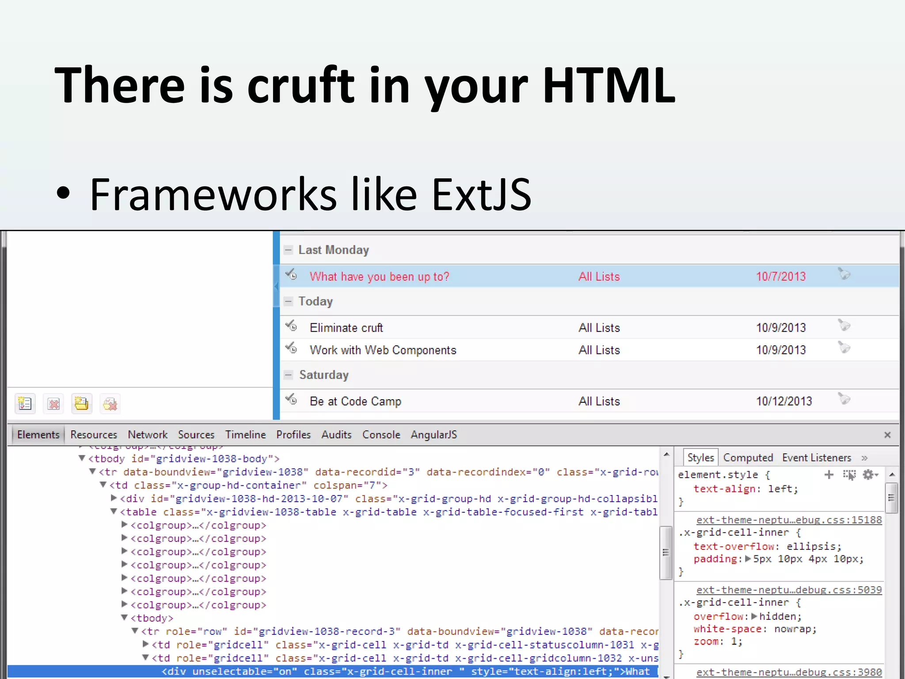
Task: Open the ext-theme-neptu…debug.css:3980 link
Action: click(789, 672)
